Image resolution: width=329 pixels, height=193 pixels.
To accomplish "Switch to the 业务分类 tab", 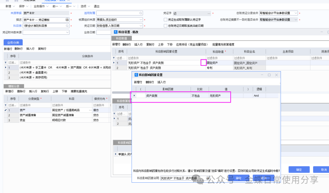I will [13, 43].
